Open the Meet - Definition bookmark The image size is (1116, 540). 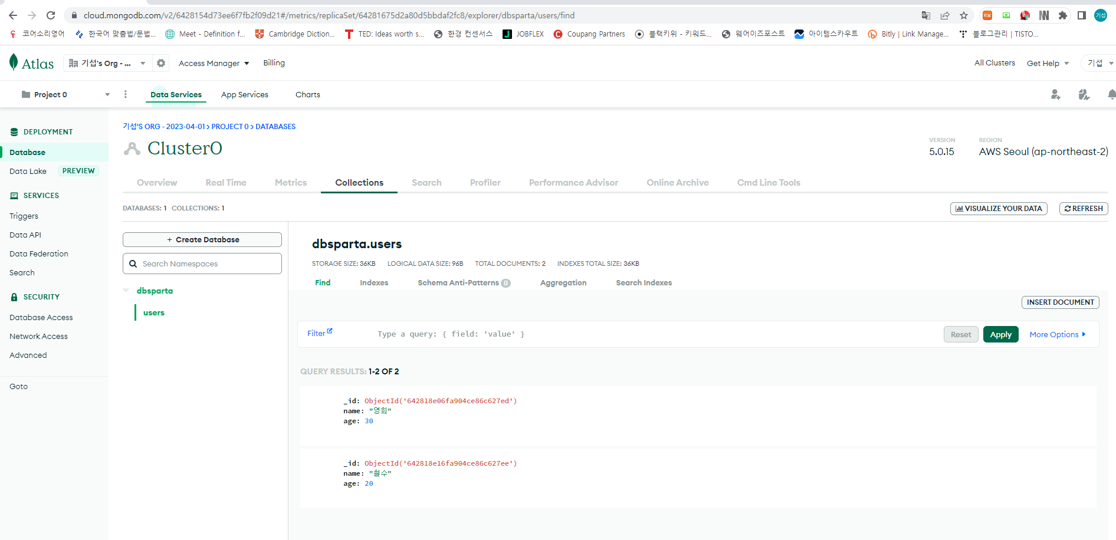205,34
